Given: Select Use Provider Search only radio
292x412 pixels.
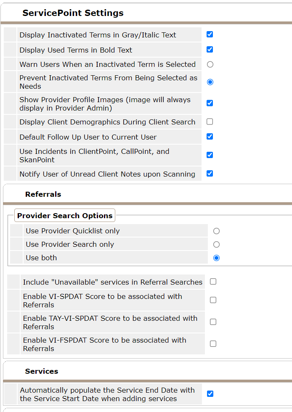Looking at the screenshot, I should click(x=216, y=244).
